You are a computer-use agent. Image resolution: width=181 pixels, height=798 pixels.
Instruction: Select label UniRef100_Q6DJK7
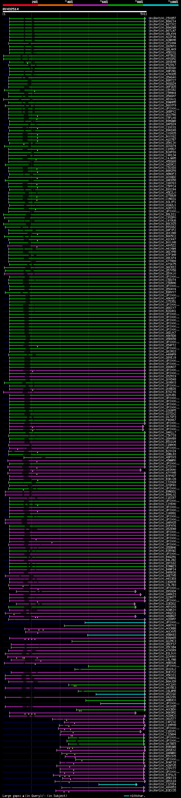162,333
